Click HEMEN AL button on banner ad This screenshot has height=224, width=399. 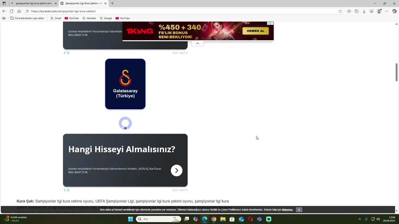pyautogui.click(x=256, y=31)
